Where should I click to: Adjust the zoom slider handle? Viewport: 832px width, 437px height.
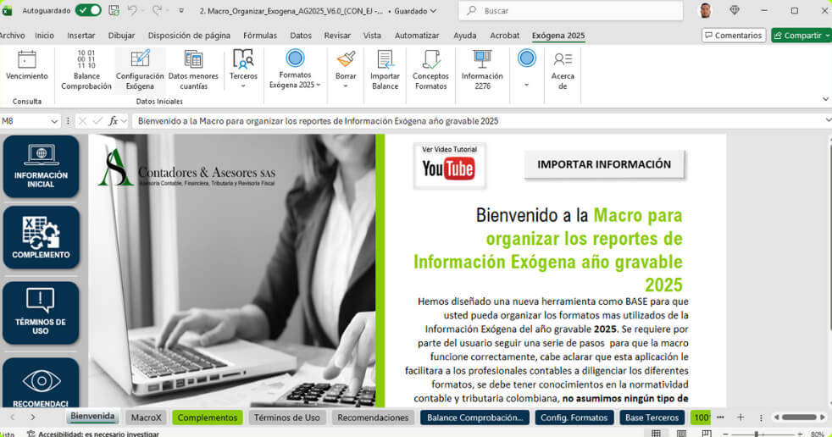click(x=756, y=434)
